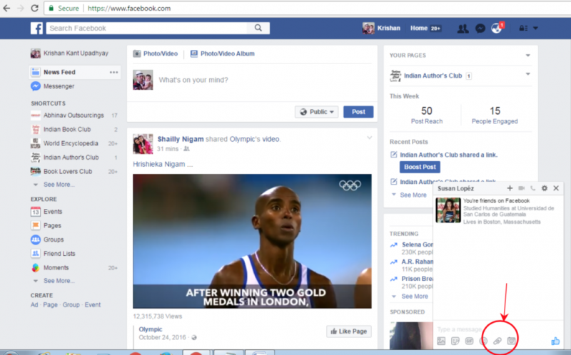This screenshot has width=571, height=355.
Task: Open Friend Lists in Explore
Action: (x=53, y=254)
